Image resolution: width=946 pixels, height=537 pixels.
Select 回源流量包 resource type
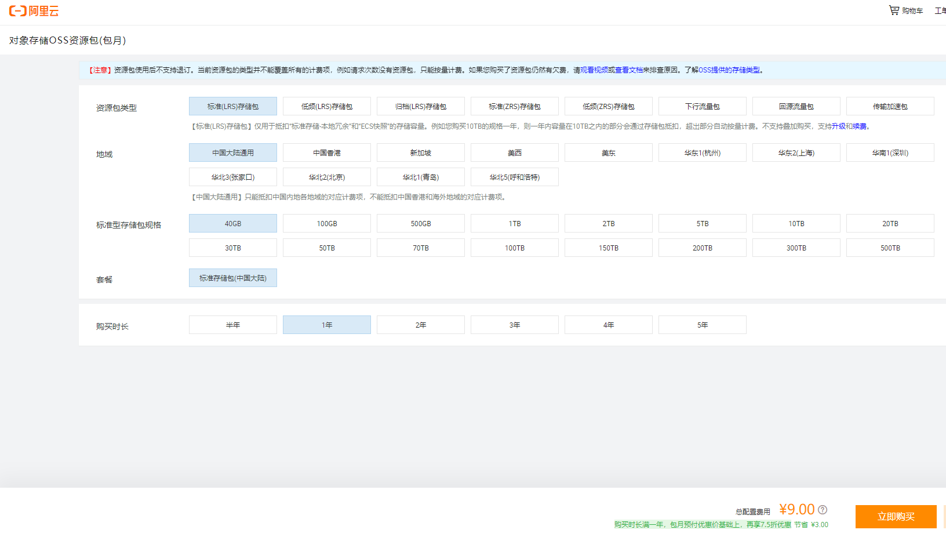pyautogui.click(x=796, y=106)
